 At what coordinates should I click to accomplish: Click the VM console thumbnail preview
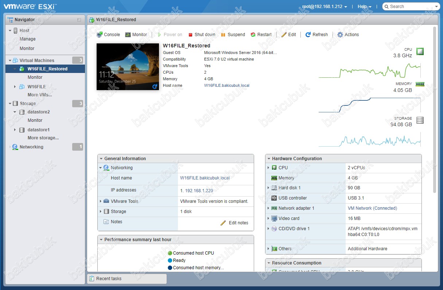coord(128,67)
